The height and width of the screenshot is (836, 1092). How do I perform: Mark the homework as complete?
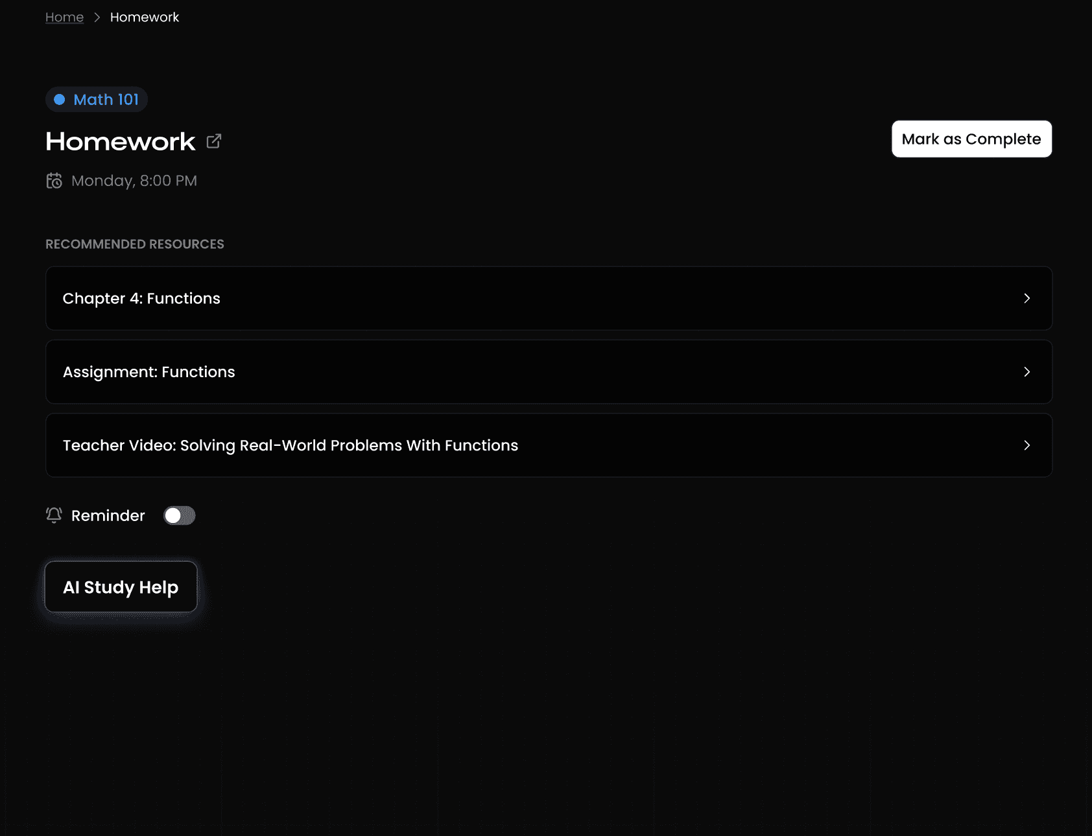pos(971,139)
